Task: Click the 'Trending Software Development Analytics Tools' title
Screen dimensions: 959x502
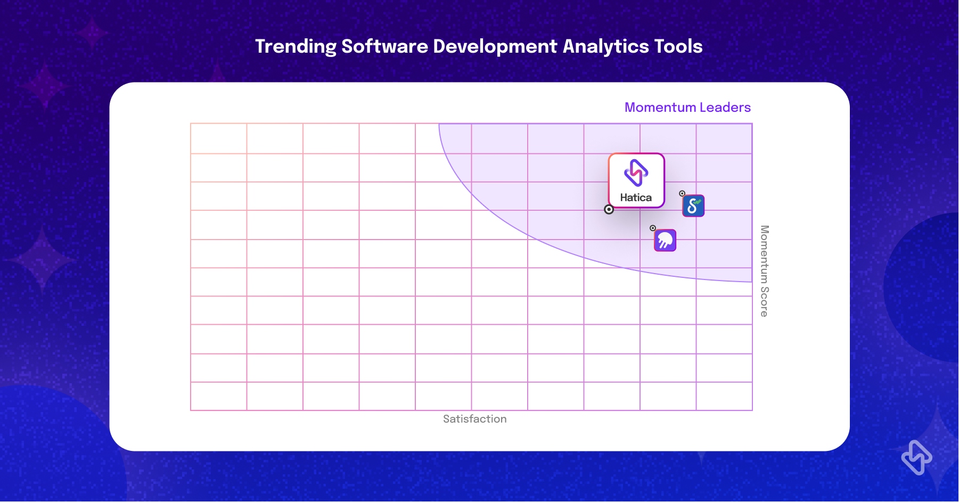Action: pyautogui.click(x=479, y=46)
